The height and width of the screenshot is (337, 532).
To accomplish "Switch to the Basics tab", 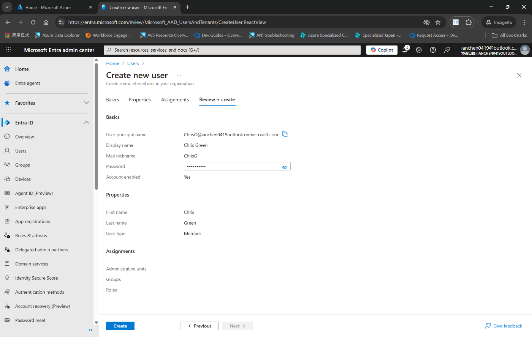I will click(x=112, y=100).
